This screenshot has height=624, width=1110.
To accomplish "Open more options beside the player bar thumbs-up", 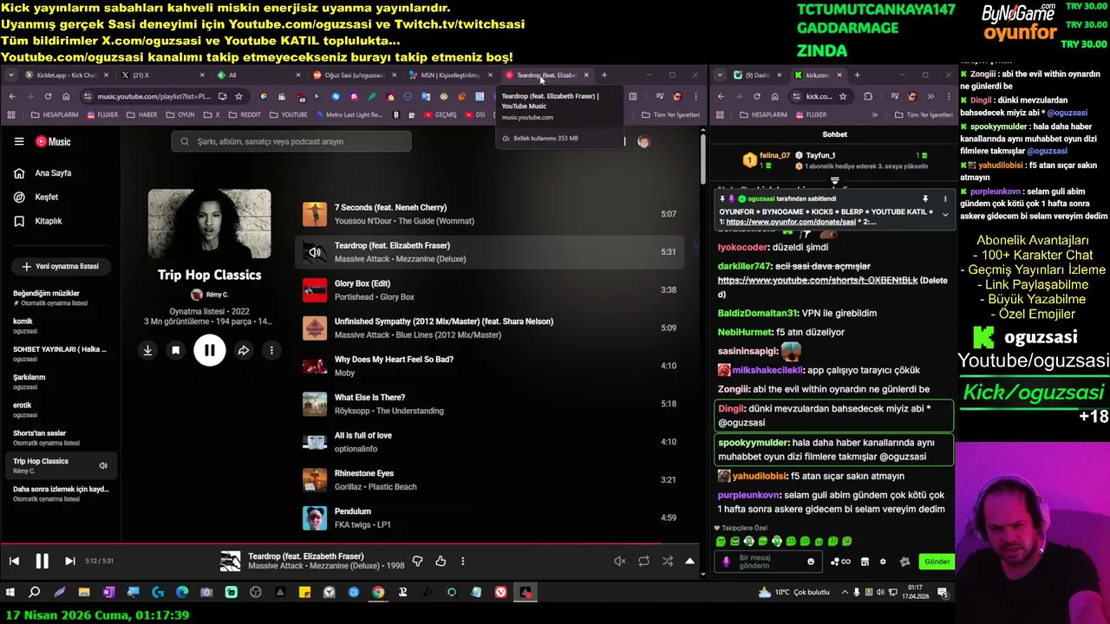I will click(x=463, y=561).
